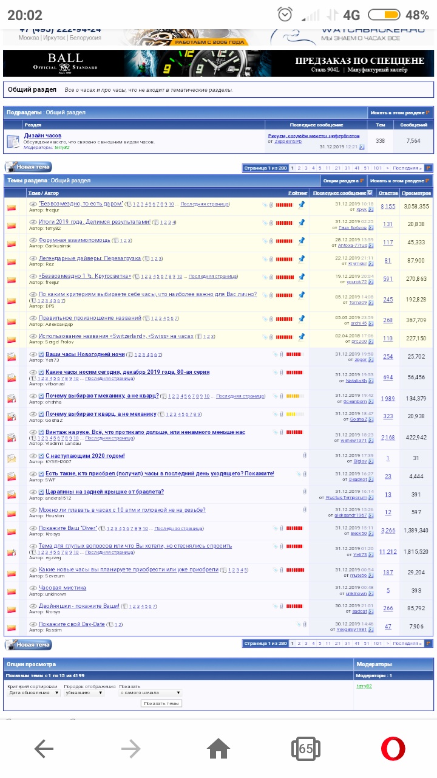Jump to last post by Xpyk arrow icon
Screen dimensions: 437x778
[x=371, y=209]
